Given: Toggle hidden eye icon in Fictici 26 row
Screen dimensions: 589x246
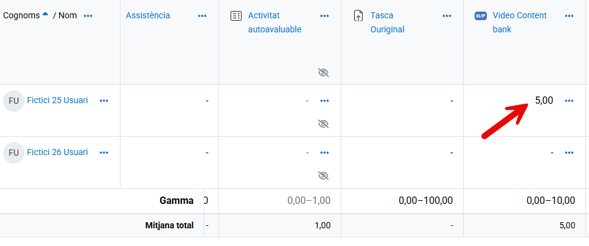Looking at the screenshot, I should click(x=324, y=176).
